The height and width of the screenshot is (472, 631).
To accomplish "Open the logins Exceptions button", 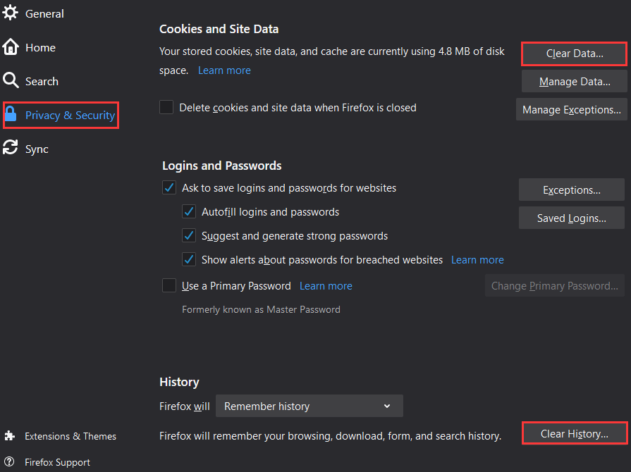I will (572, 190).
